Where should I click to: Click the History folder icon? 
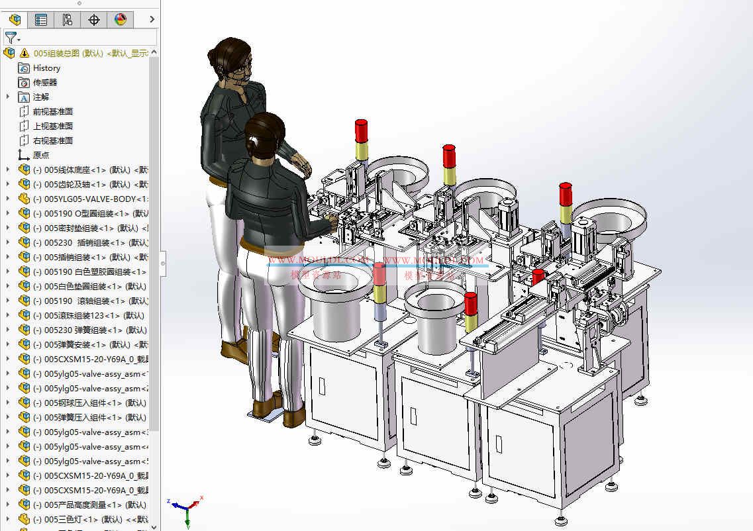(x=24, y=68)
